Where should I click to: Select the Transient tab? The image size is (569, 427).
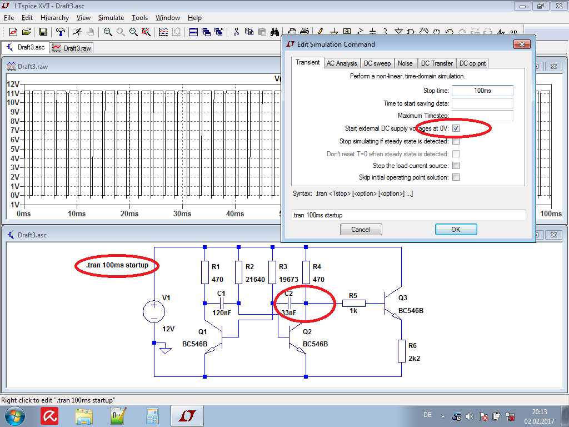pyautogui.click(x=307, y=62)
